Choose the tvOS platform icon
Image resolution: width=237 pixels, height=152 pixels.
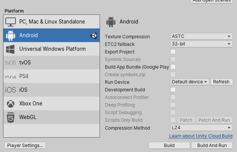tap(11, 63)
